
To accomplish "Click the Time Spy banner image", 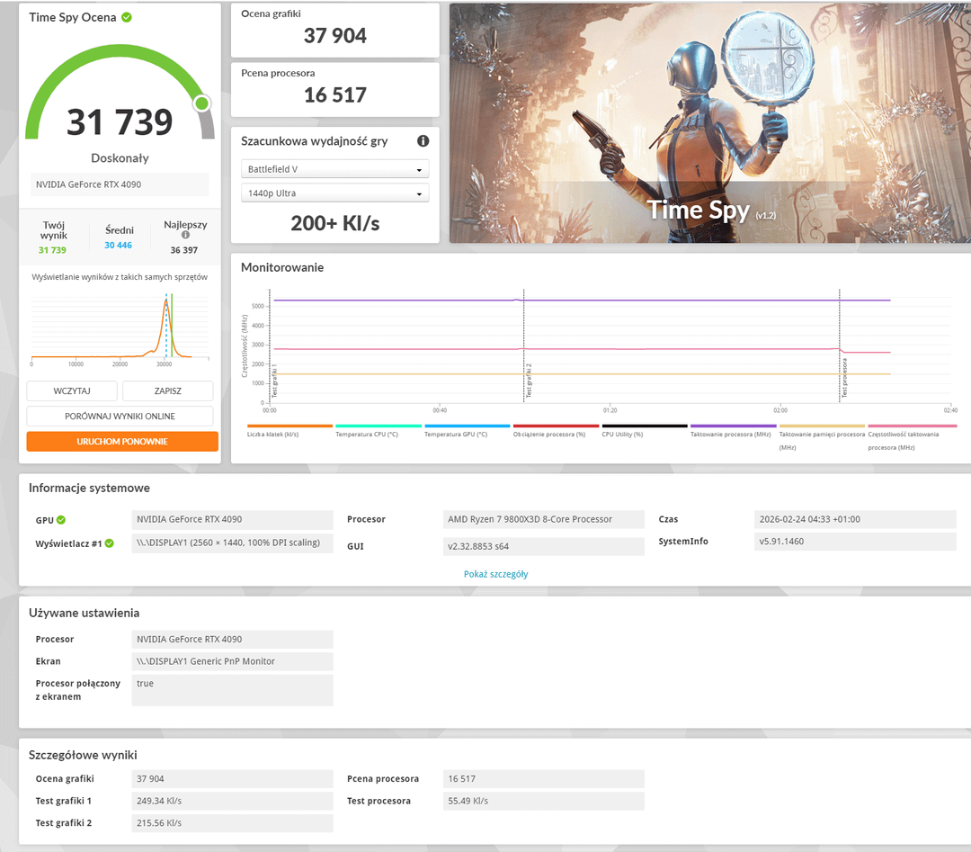I will tap(709, 123).
